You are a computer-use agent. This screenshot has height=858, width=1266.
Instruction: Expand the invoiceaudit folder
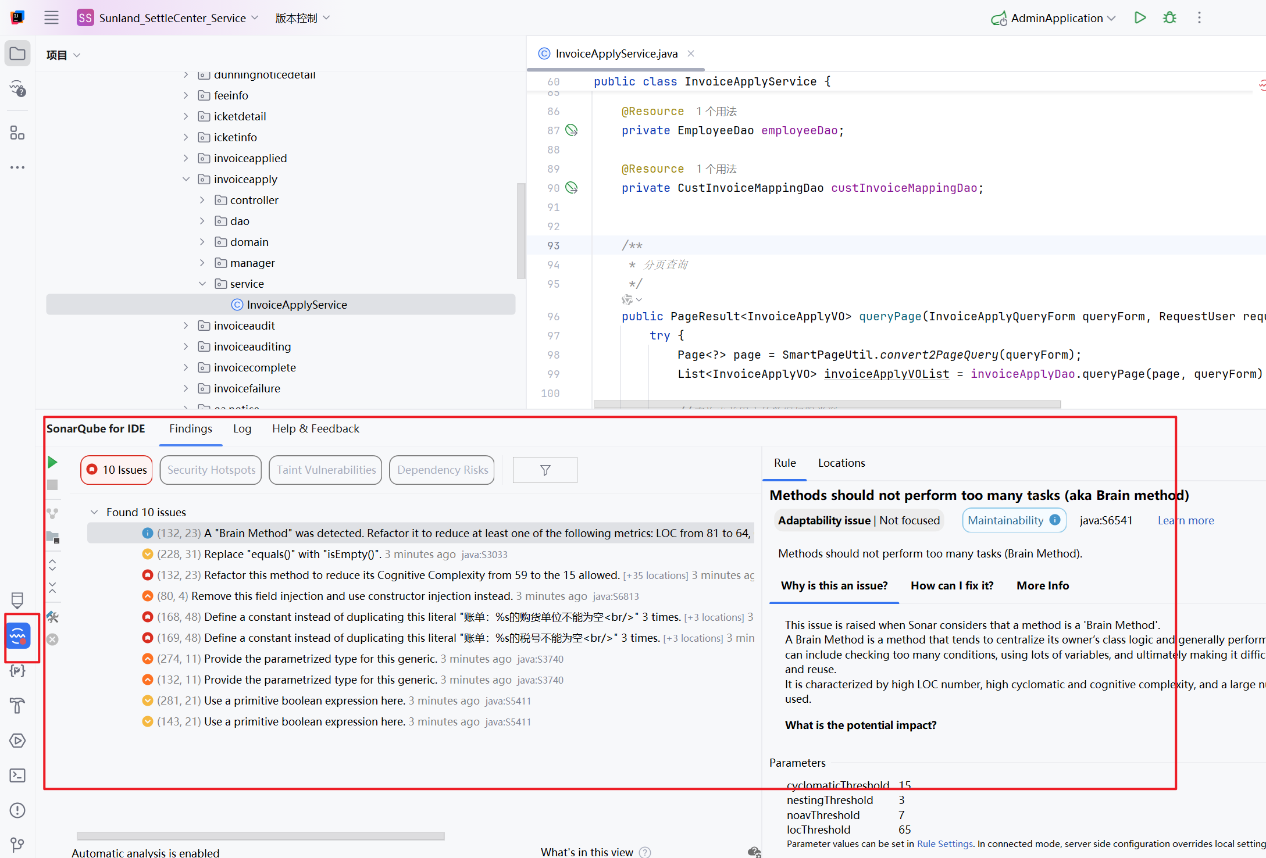[186, 326]
